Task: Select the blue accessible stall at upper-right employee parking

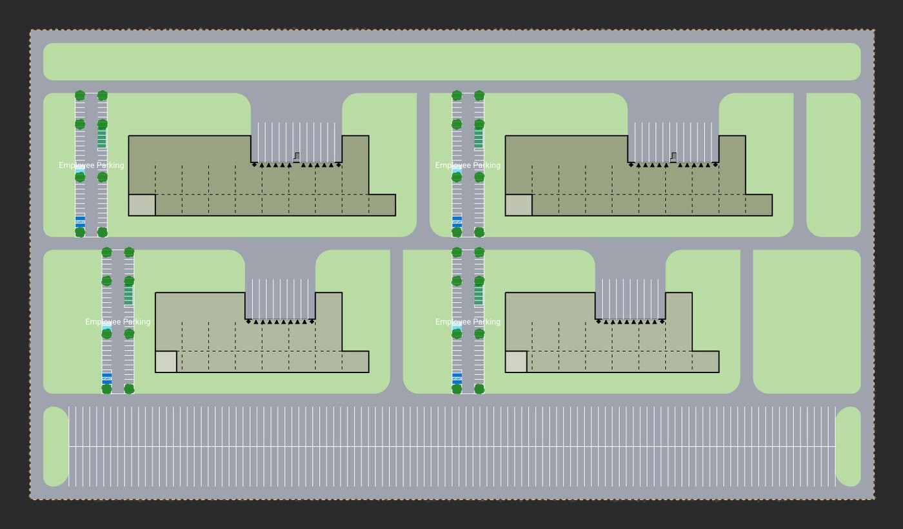Action: pos(457,222)
